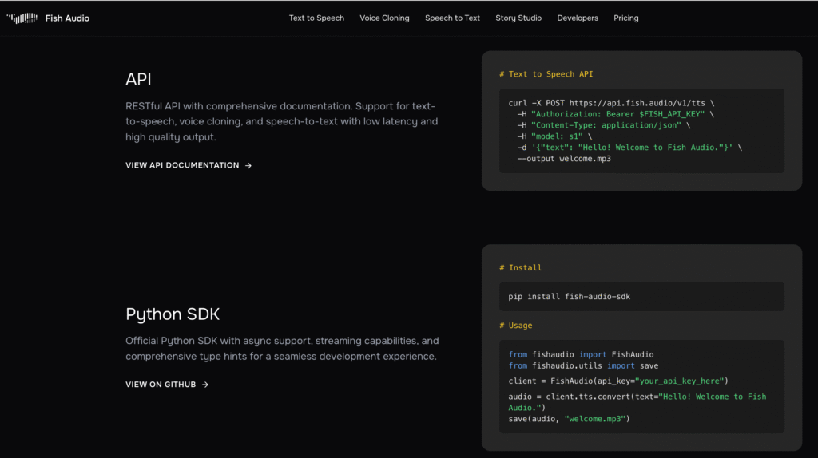Open the Voice Cloning nav item

[384, 18]
